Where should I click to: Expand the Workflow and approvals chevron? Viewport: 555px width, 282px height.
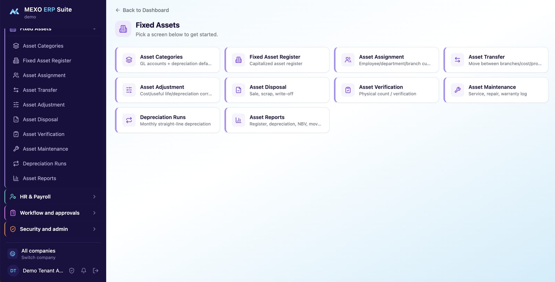coord(94,213)
